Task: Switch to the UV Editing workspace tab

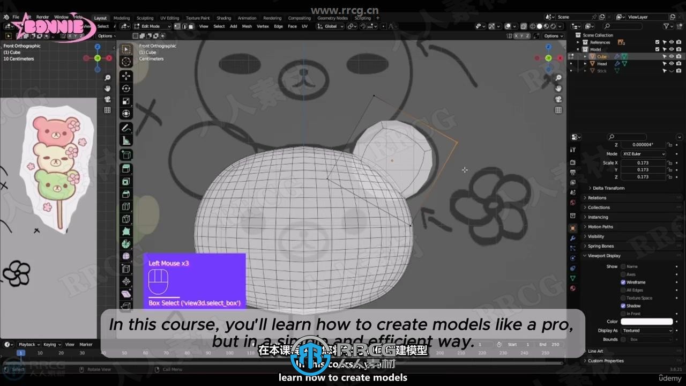Action: 170,18
